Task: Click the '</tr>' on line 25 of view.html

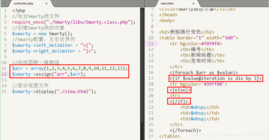Action: click(176, 125)
